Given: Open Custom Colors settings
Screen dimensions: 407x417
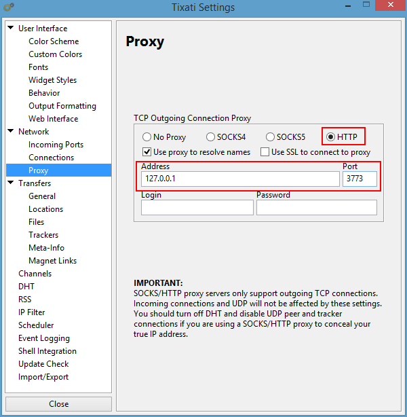Looking at the screenshot, I should 55,54.
